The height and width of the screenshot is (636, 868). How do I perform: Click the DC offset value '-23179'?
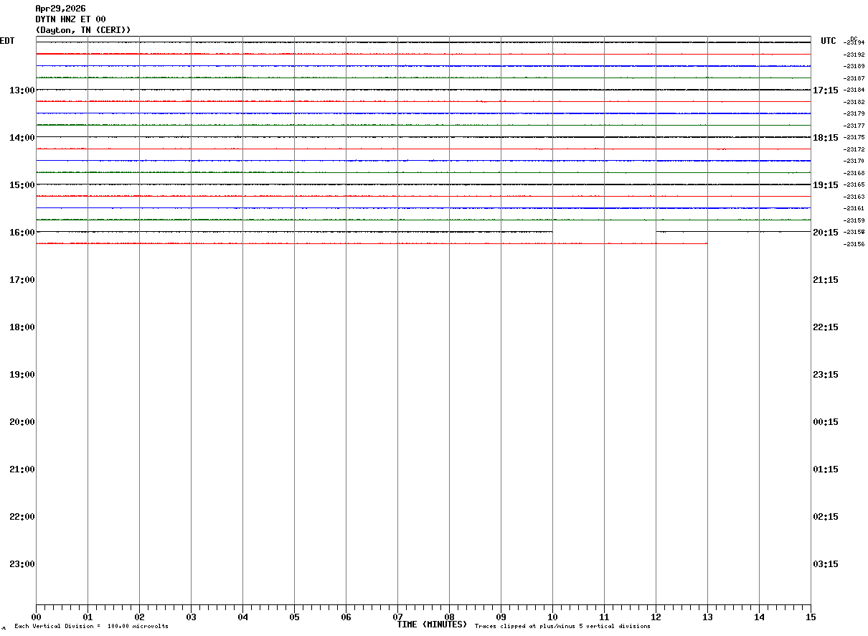tap(854, 113)
